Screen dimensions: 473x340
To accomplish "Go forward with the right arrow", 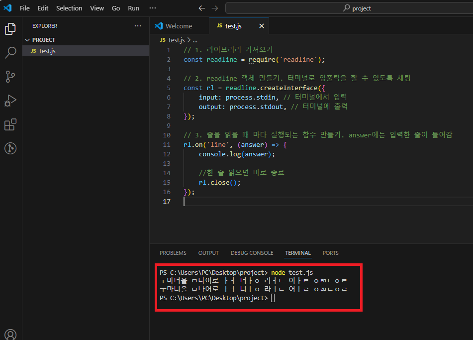I will click(x=215, y=8).
